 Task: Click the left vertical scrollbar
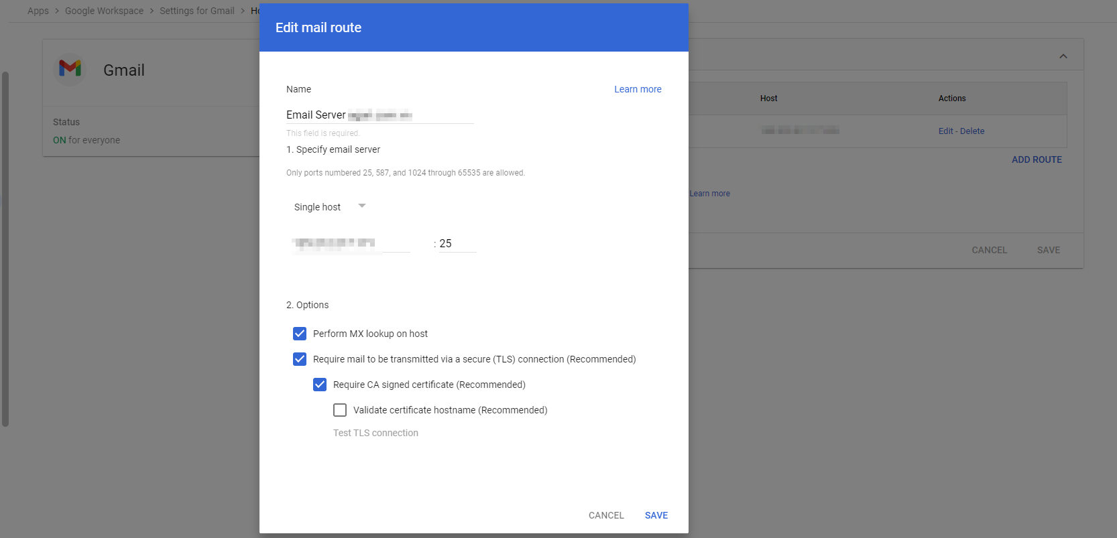(5, 248)
